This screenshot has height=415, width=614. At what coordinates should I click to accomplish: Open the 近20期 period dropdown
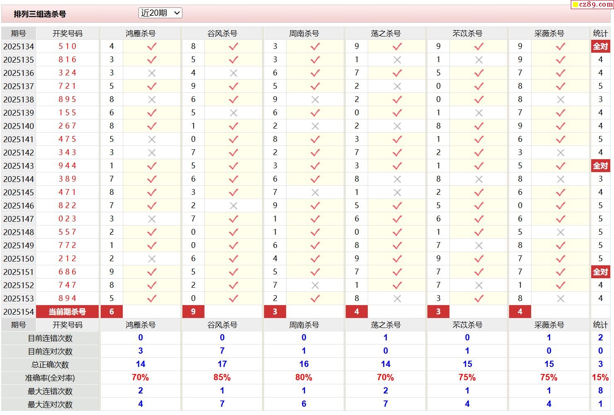[x=160, y=13]
